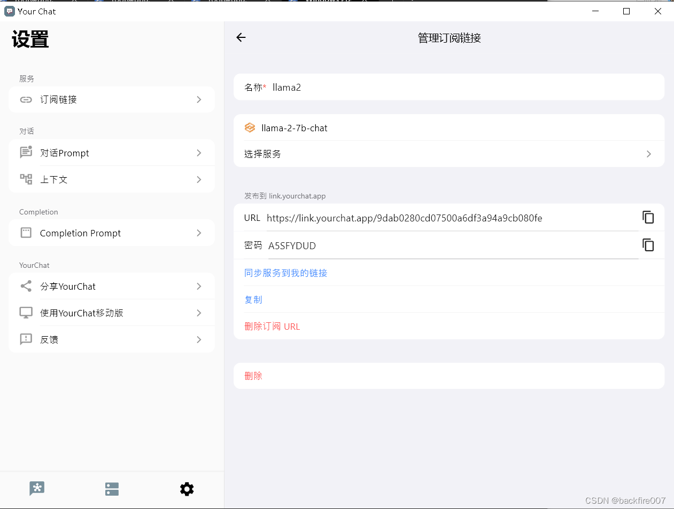Click the share icon beside 分享YourChat
The image size is (674, 509).
26,286
